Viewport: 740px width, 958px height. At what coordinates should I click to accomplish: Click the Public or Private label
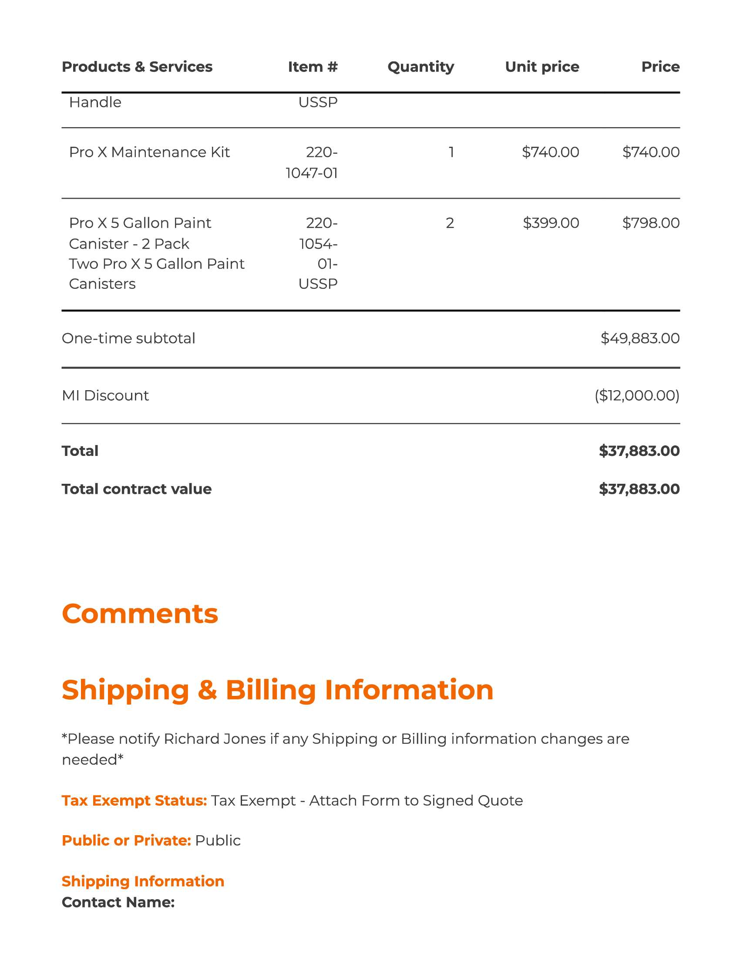[x=126, y=840]
